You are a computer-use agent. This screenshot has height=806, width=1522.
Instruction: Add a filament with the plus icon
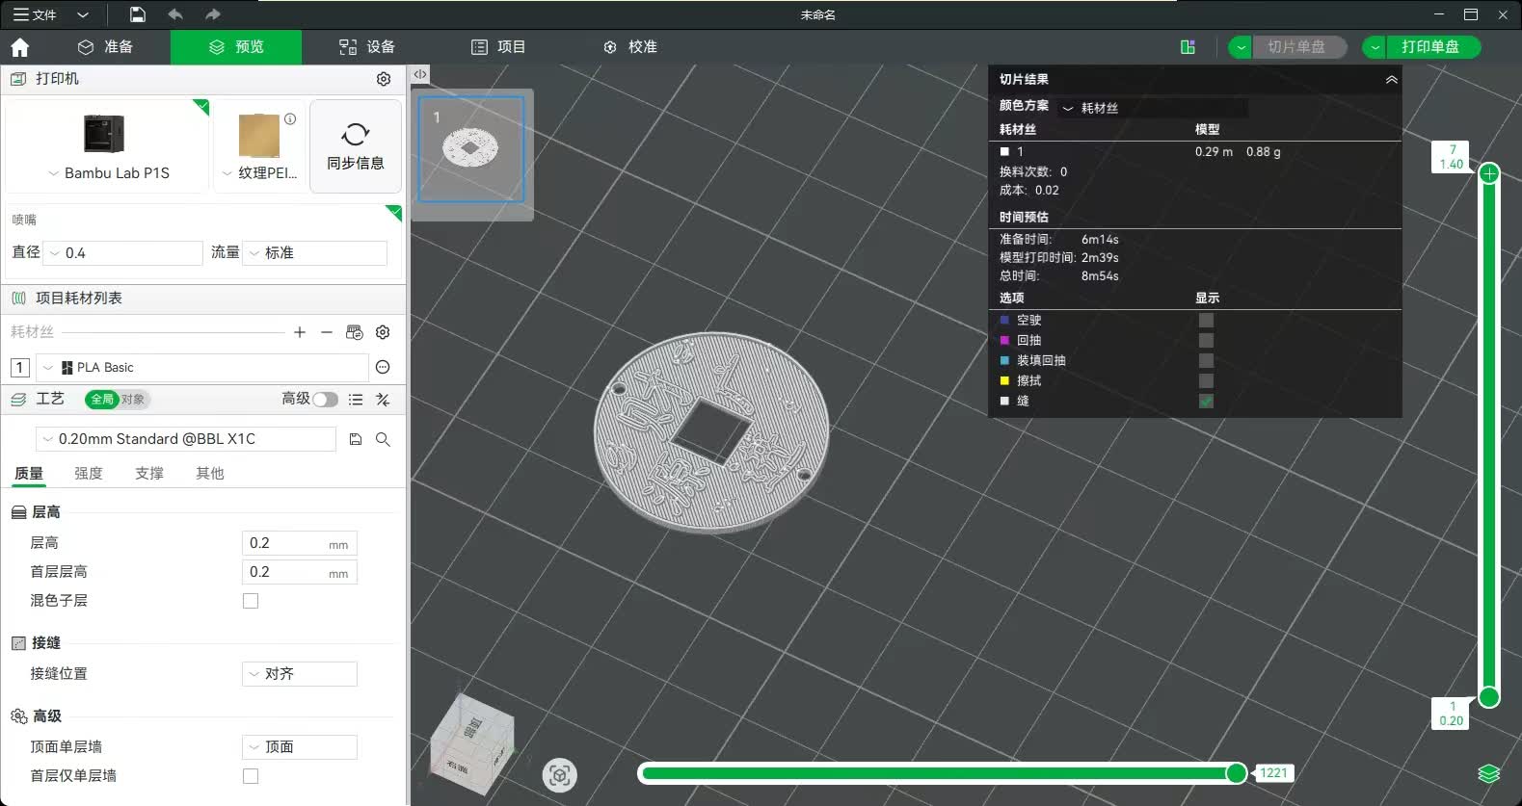coord(300,332)
